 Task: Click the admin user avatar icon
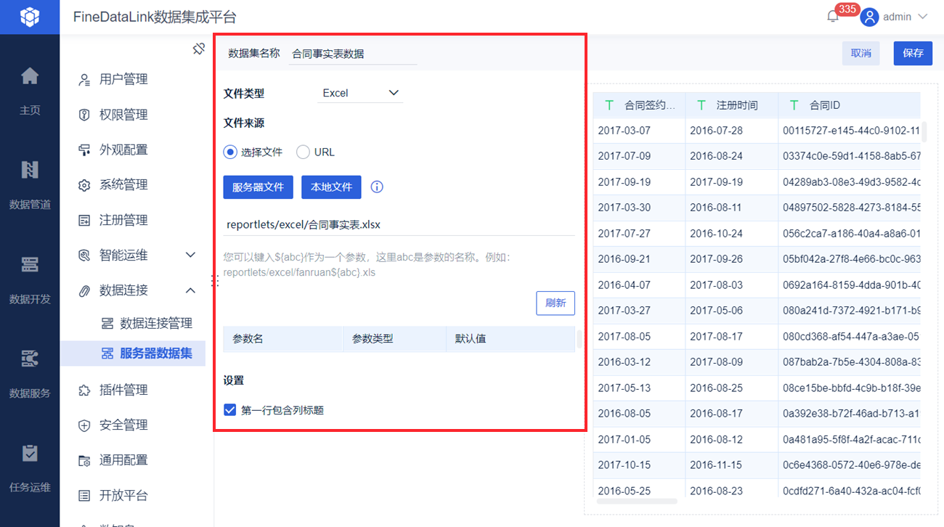(869, 17)
